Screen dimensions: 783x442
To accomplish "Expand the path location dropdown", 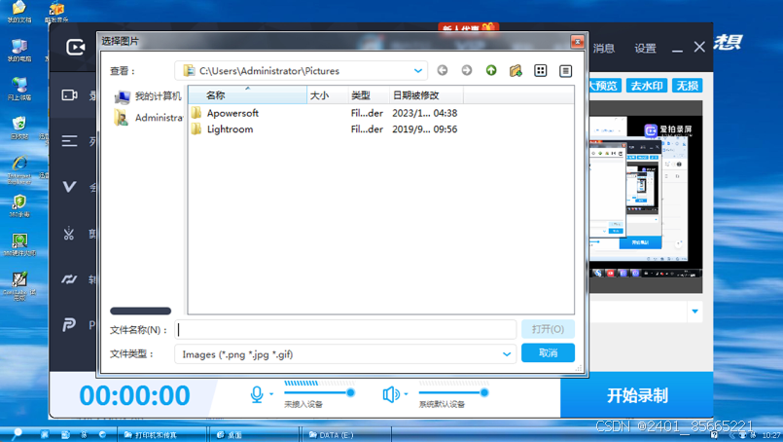I will [418, 71].
